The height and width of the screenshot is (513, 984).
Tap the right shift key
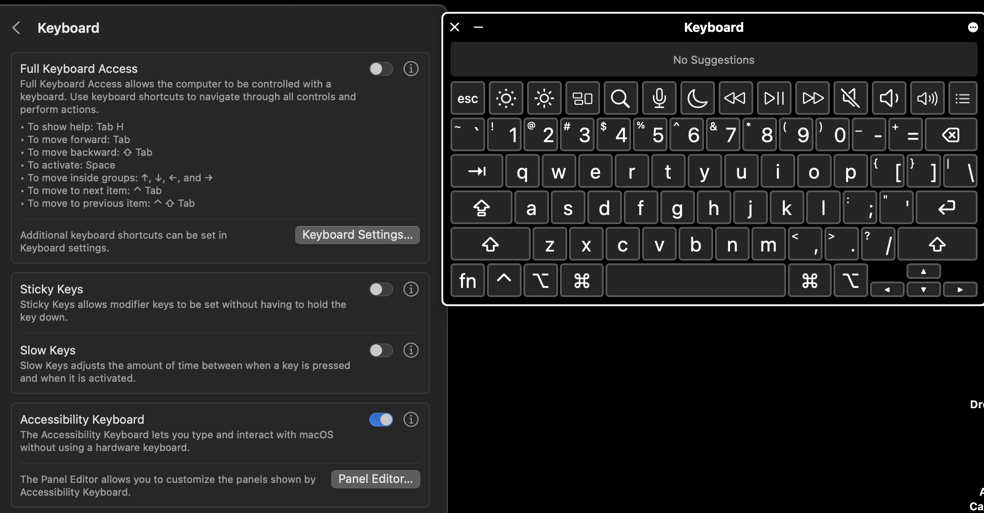pos(937,244)
